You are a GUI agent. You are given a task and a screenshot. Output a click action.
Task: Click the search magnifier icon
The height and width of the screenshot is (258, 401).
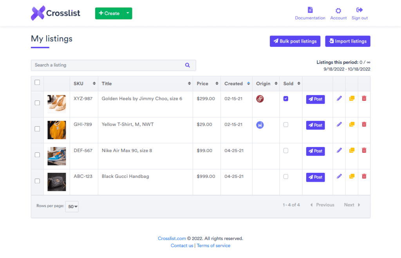tap(187, 65)
